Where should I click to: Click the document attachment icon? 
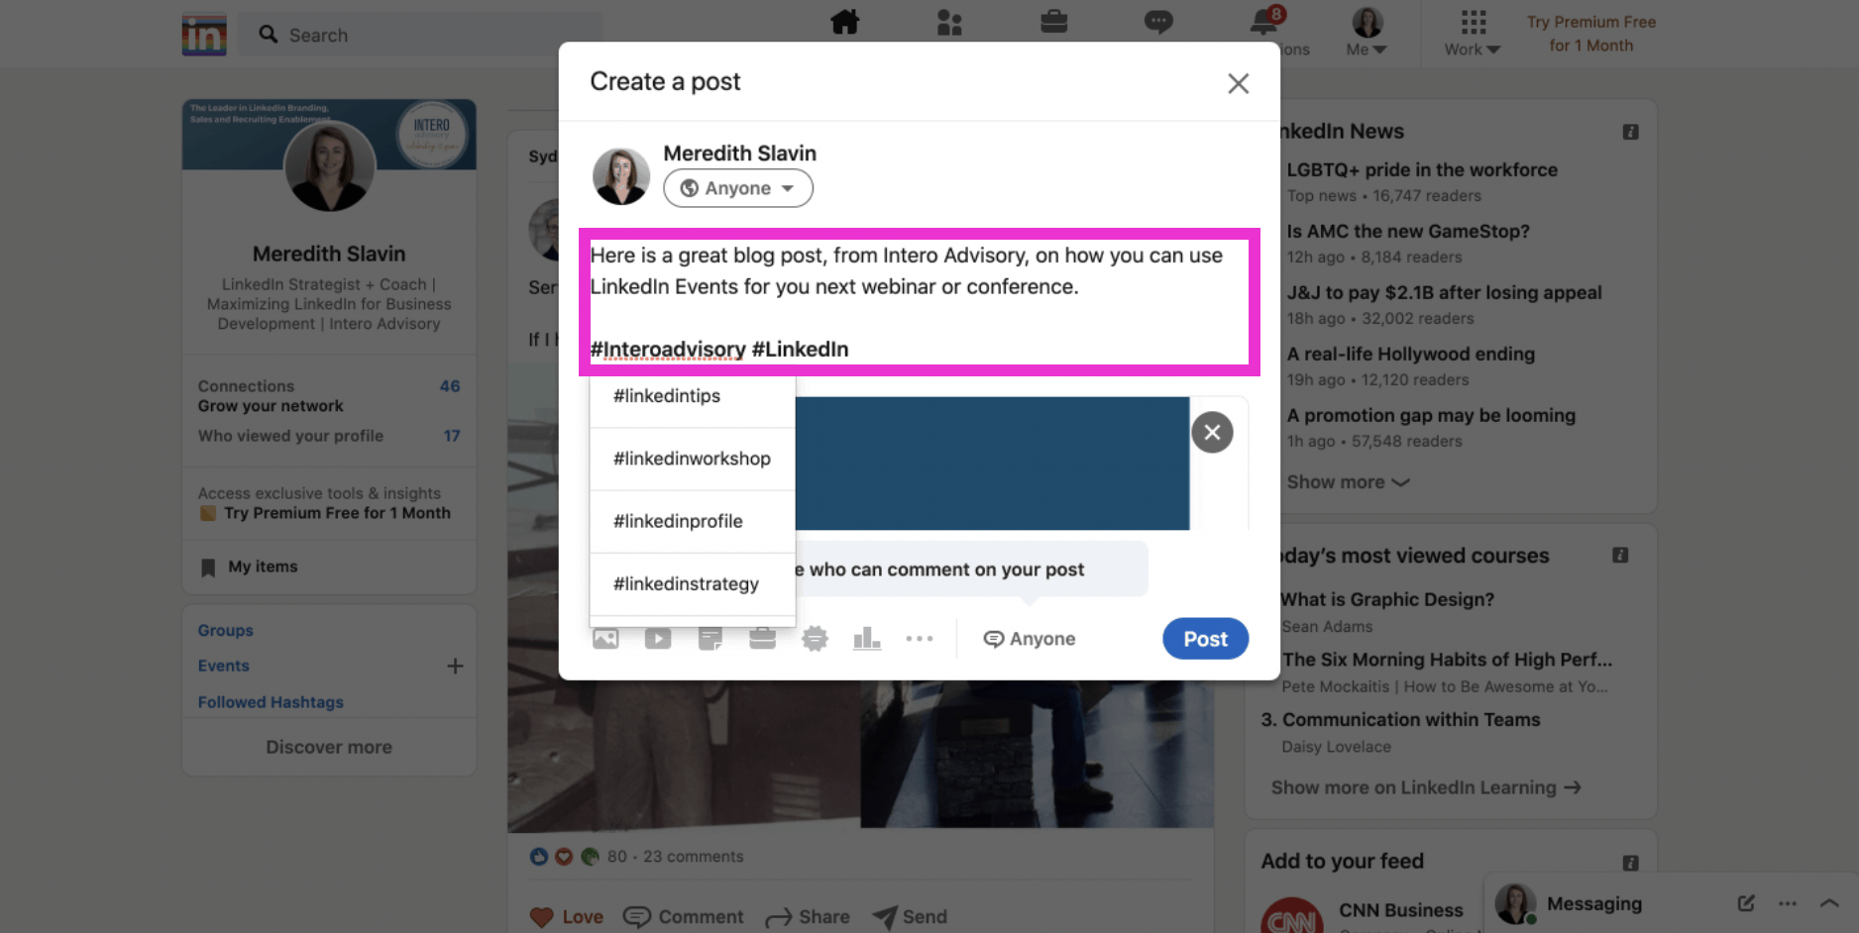tap(710, 639)
